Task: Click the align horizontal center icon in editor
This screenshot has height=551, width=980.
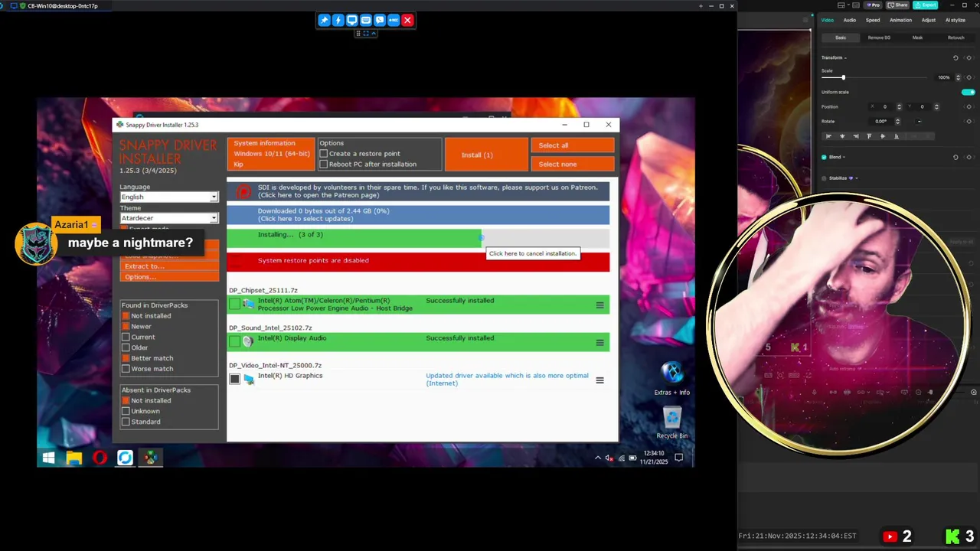Action: [x=842, y=136]
